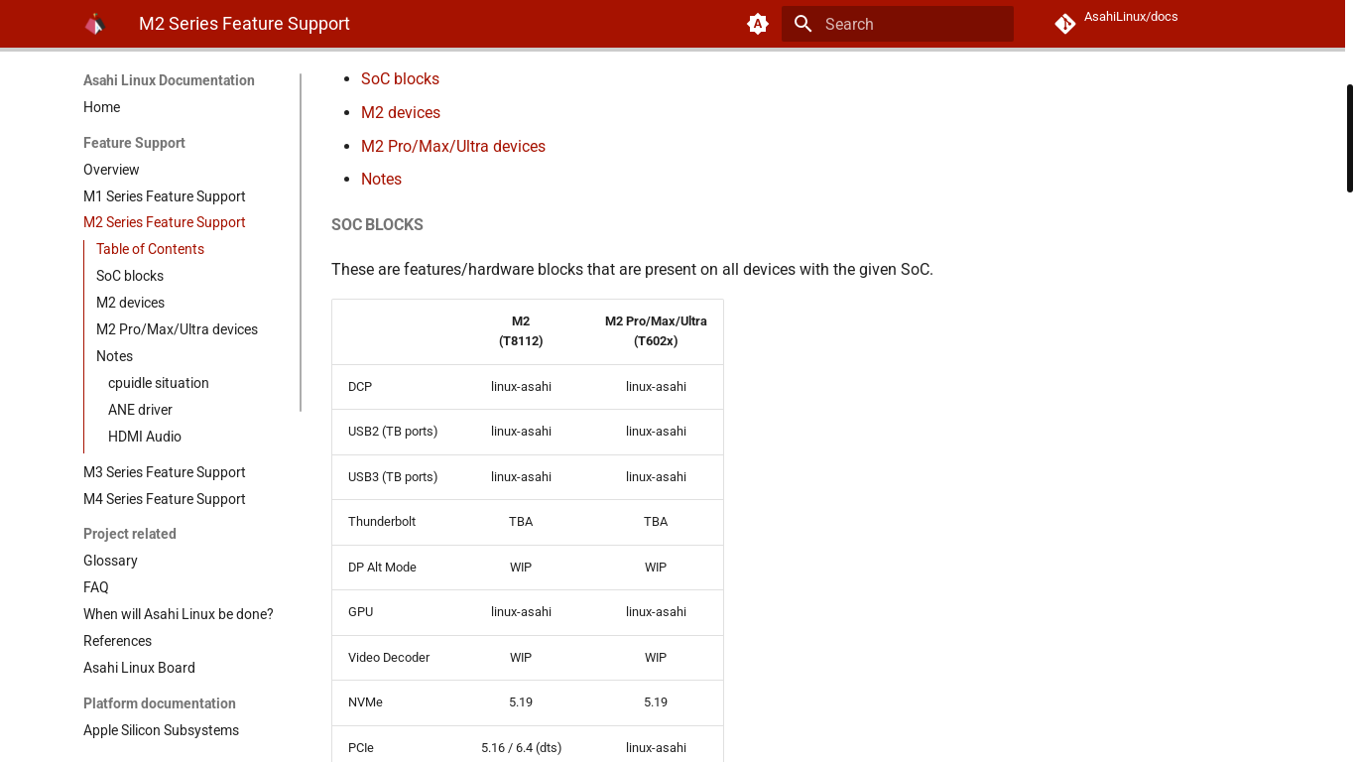Open M1 Series Feature Support page
This screenshot has width=1355, height=762.
[x=165, y=196]
